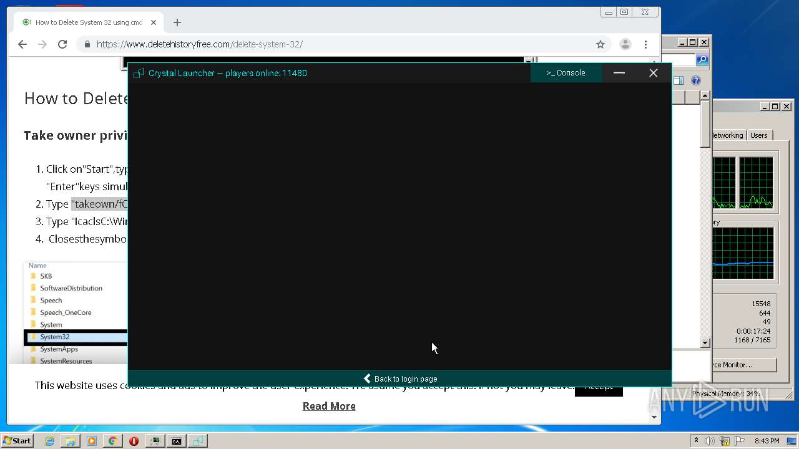Click the search magnifier button in back window
The width and height of the screenshot is (799, 449).
point(702,60)
